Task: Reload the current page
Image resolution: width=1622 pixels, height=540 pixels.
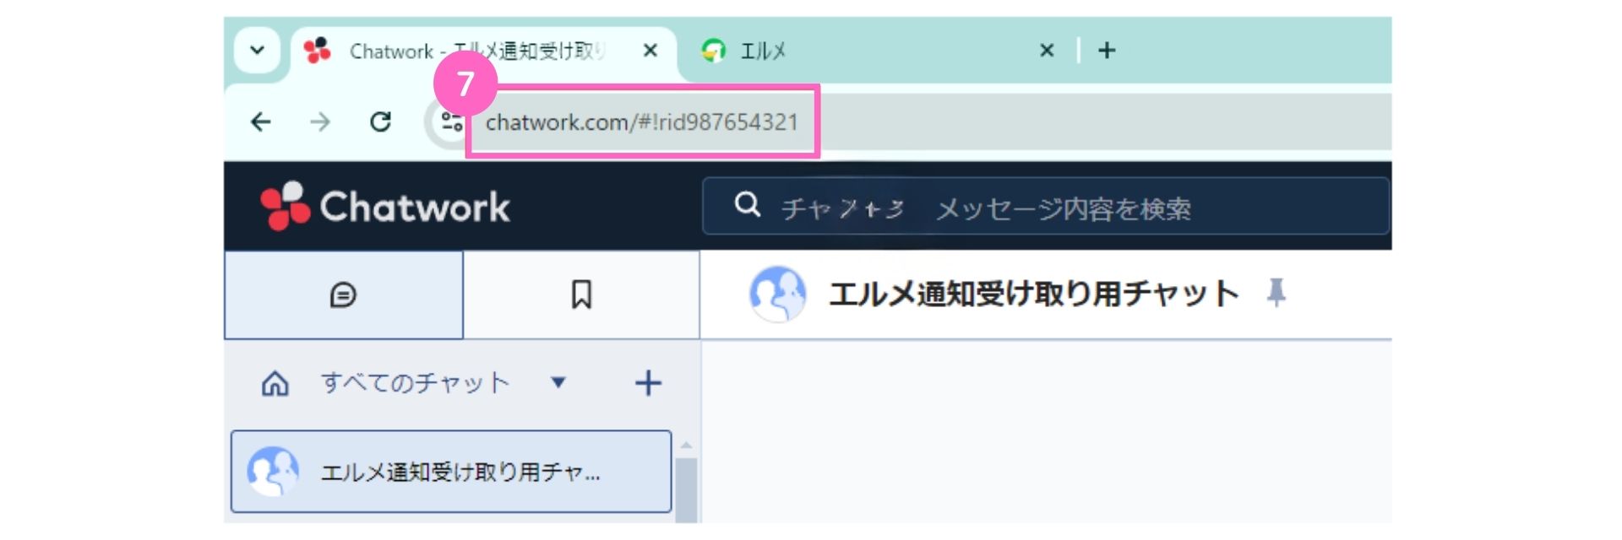Action: (380, 122)
